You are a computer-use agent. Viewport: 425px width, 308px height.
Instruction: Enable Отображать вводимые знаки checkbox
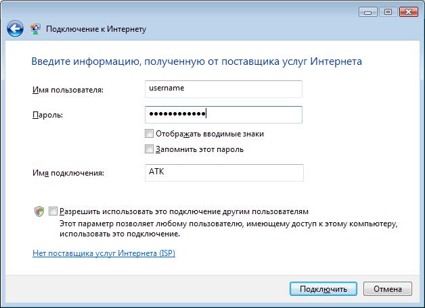pyautogui.click(x=149, y=134)
